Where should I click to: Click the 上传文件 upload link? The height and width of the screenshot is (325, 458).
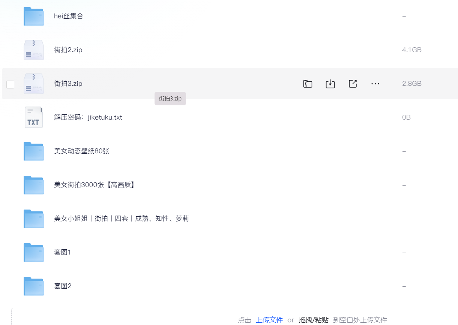(269, 320)
